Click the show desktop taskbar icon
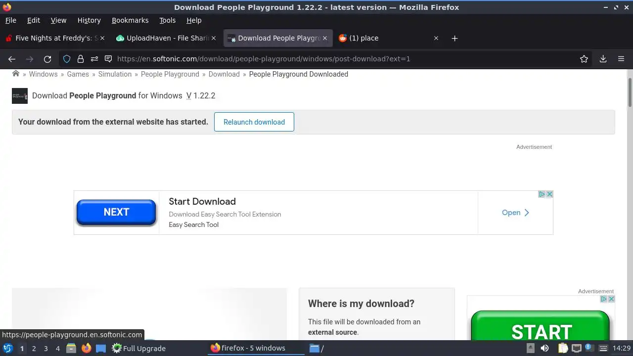This screenshot has height=356, width=633. pyautogui.click(x=101, y=348)
